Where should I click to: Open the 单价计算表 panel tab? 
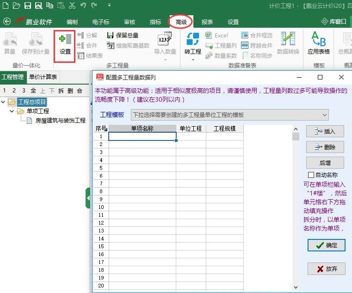[43, 77]
